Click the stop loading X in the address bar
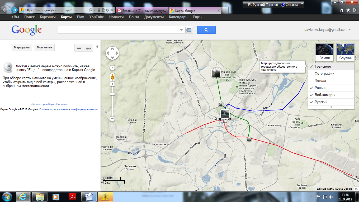The height and width of the screenshot is (202, 359). (112, 10)
